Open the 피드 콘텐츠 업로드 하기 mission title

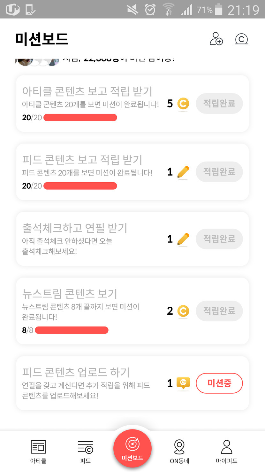76,372
